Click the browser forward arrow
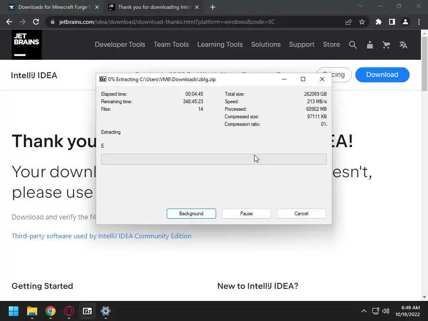The height and width of the screenshot is (321, 428). pos(23,22)
